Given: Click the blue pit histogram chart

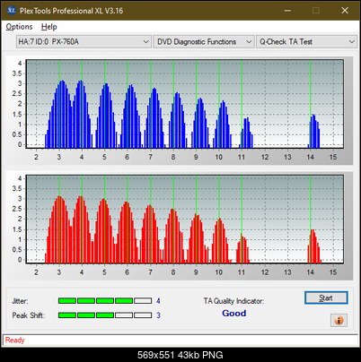Looking at the screenshot, I should 185,104.
